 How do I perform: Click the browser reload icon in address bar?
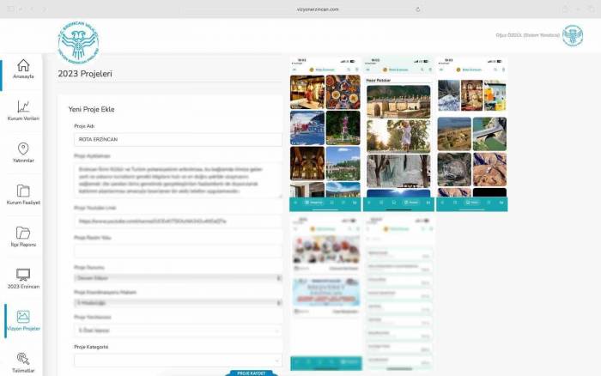[418, 9]
